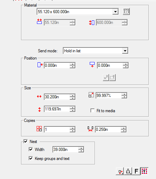156x179 pixels.
Task: Toggle the text bounding-box T icon
Action: tap(144, 171)
